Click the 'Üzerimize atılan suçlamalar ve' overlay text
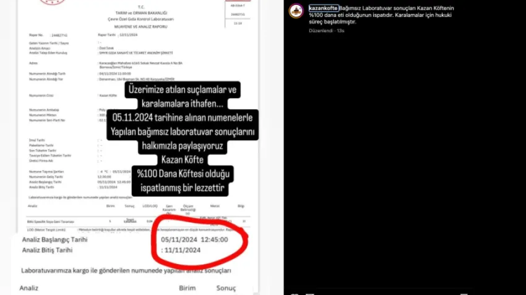 coord(183,89)
